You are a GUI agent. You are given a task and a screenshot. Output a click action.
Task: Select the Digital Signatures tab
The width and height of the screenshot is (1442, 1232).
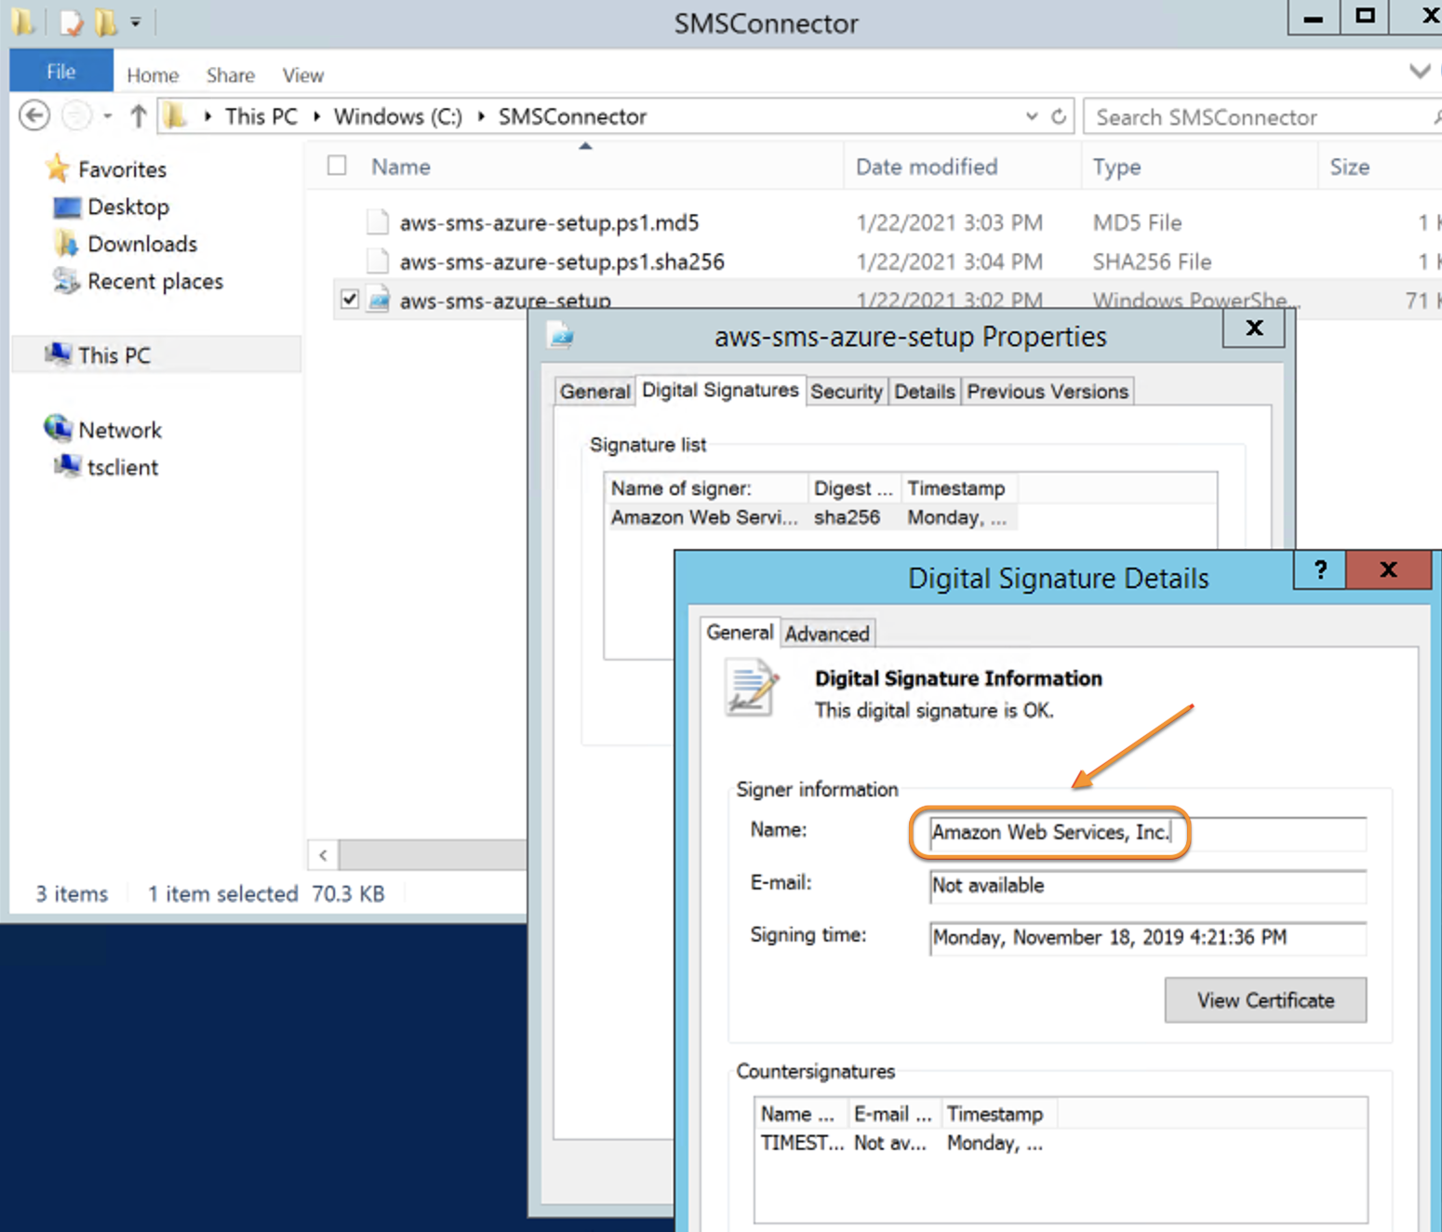(721, 390)
